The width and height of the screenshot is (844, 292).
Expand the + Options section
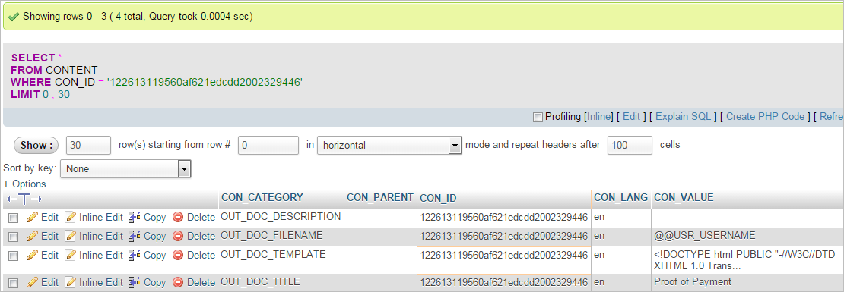point(25,184)
